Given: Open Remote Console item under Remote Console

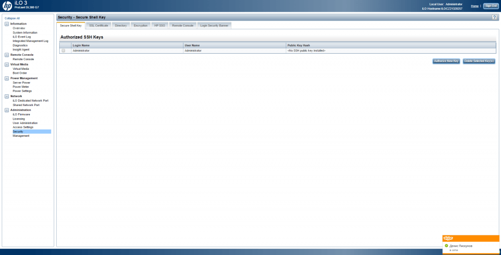Looking at the screenshot, I should click(x=23, y=59).
